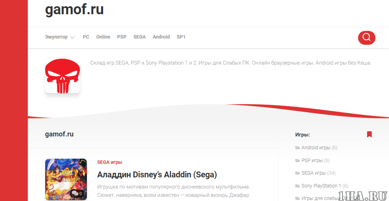
Task: Click the red search magnifier button
Action: (x=366, y=37)
